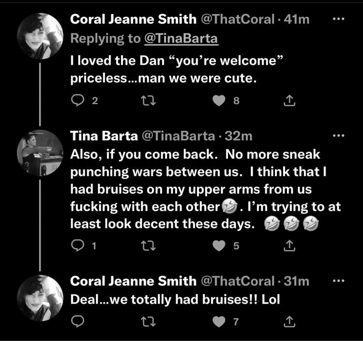This screenshot has width=363, height=341.
Task: Retweet Tina Barta's 32m tweet
Action: click(149, 246)
